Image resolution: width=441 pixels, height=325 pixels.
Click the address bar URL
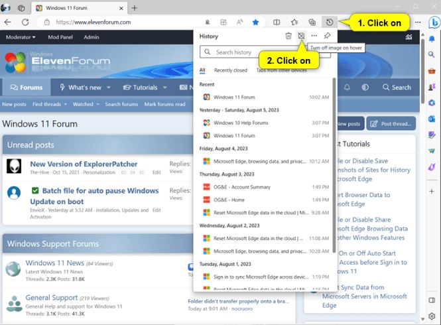(x=94, y=23)
